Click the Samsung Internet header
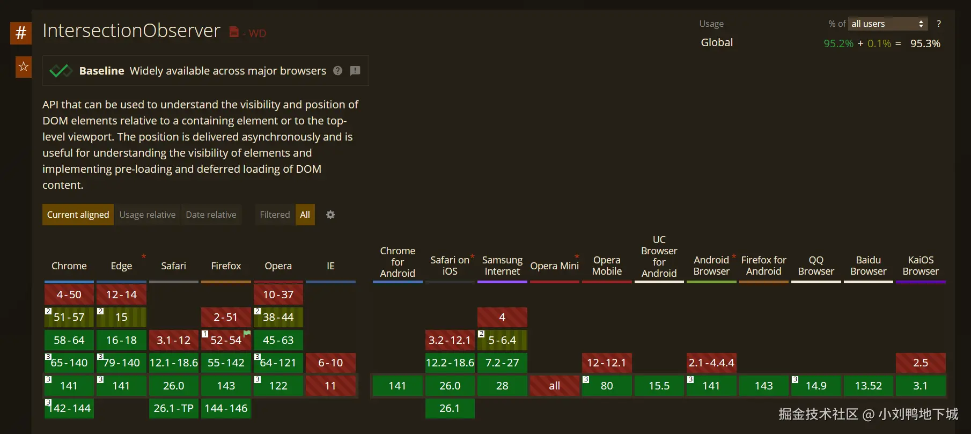 (x=502, y=266)
